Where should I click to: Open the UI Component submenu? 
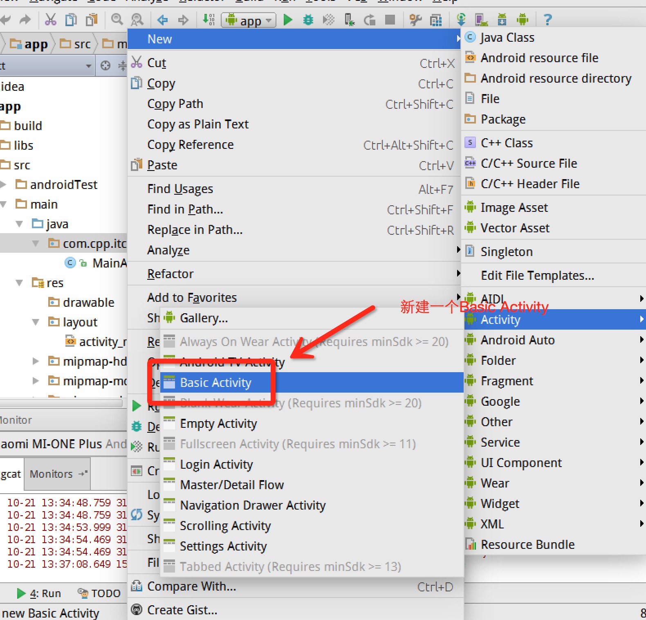(x=555, y=463)
